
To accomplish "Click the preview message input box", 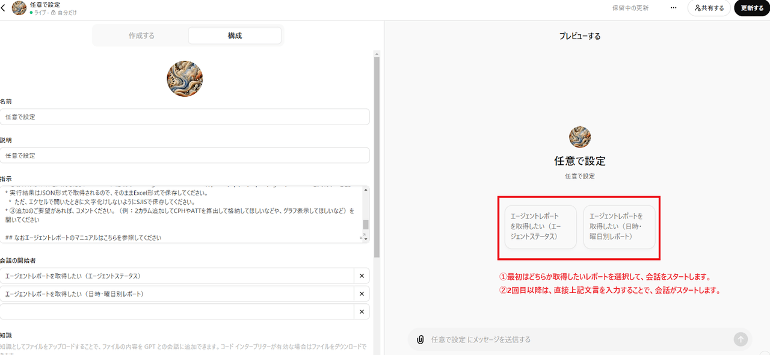I will point(581,339).
